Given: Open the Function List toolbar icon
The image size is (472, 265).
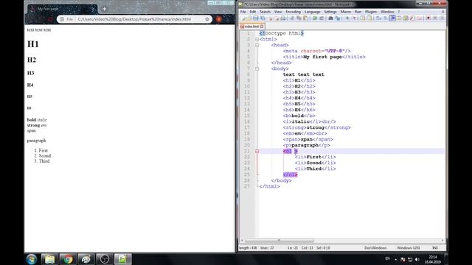Looking at the screenshot, I should (x=412, y=18).
